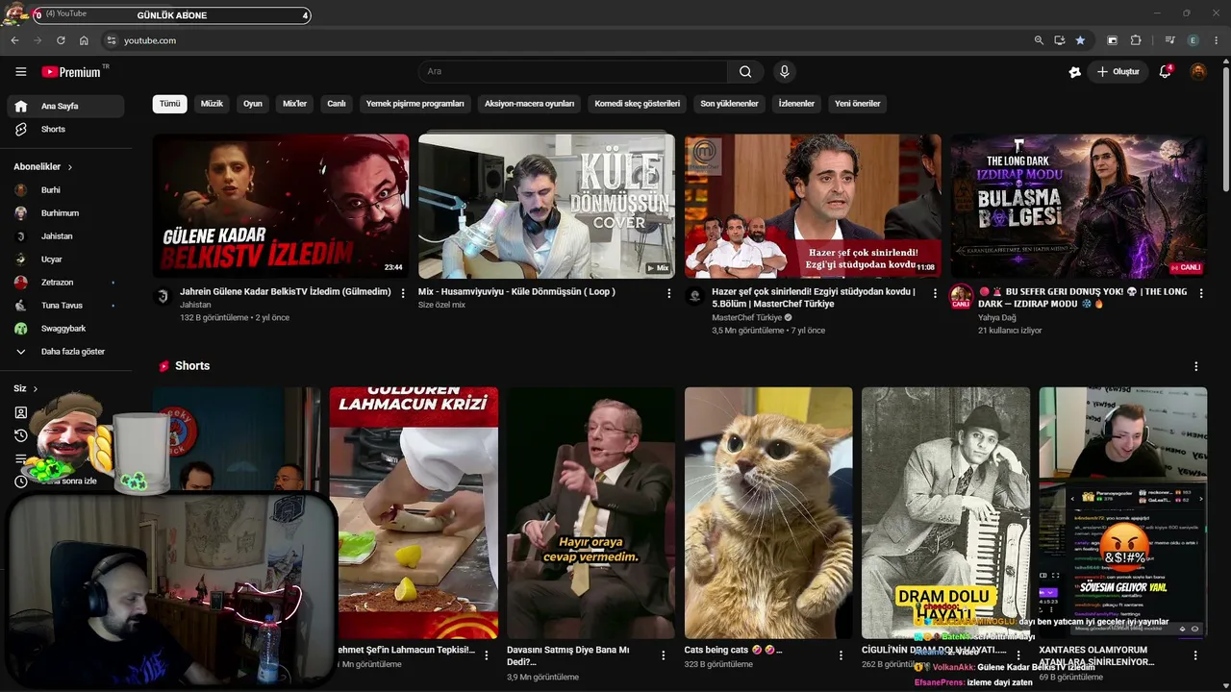Open Zetrazon channel in subscriptions
This screenshot has width=1231, height=692.
pyautogui.click(x=65, y=283)
